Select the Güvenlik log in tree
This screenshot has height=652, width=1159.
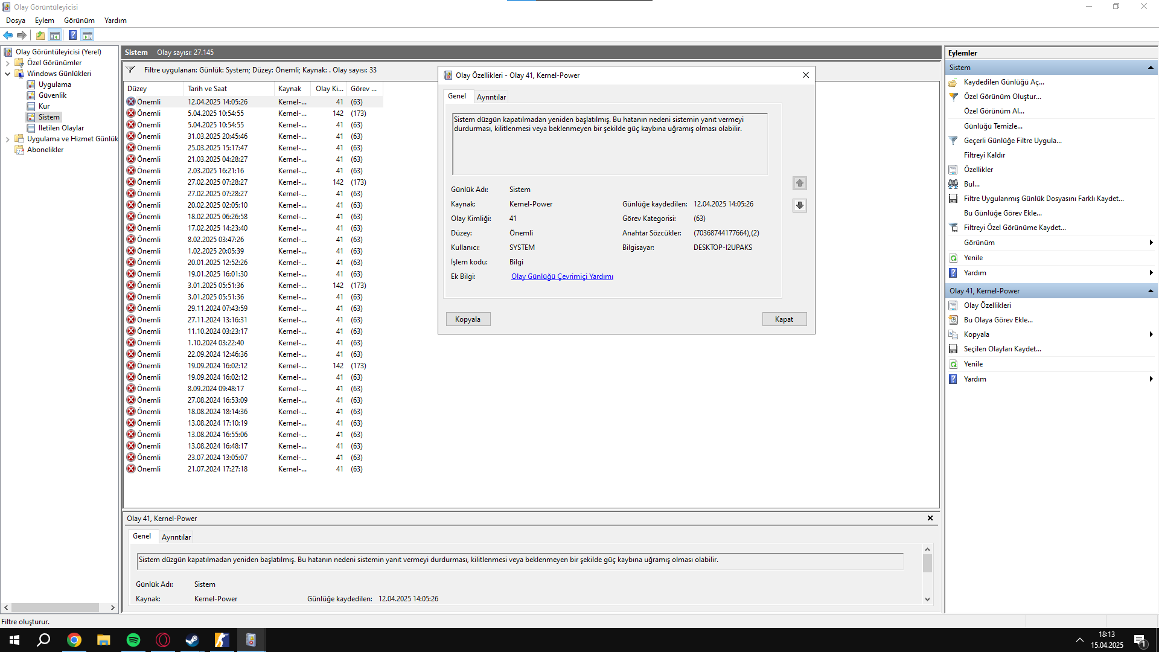coord(53,95)
